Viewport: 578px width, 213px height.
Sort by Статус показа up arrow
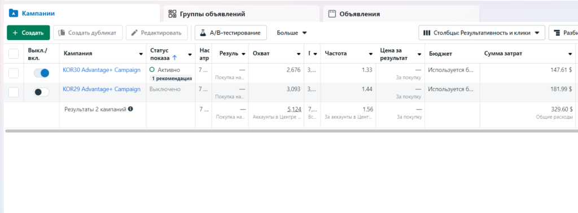coord(175,58)
